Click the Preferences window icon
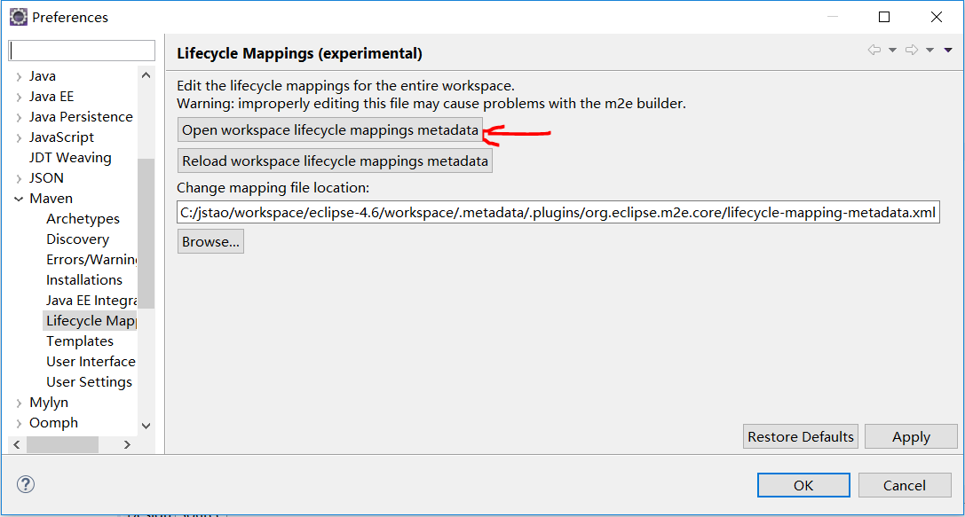Screen dimensions: 965x517 [19, 17]
